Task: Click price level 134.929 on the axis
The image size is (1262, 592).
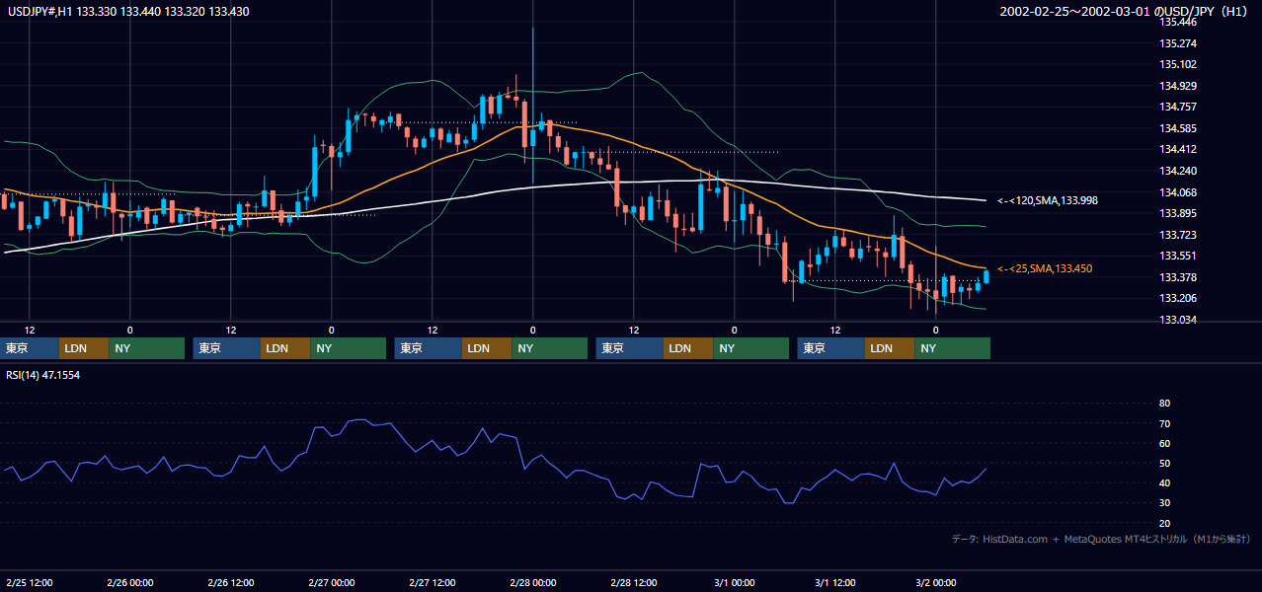Action: [1177, 86]
